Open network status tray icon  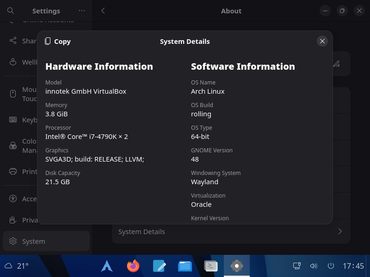tap(297, 266)
